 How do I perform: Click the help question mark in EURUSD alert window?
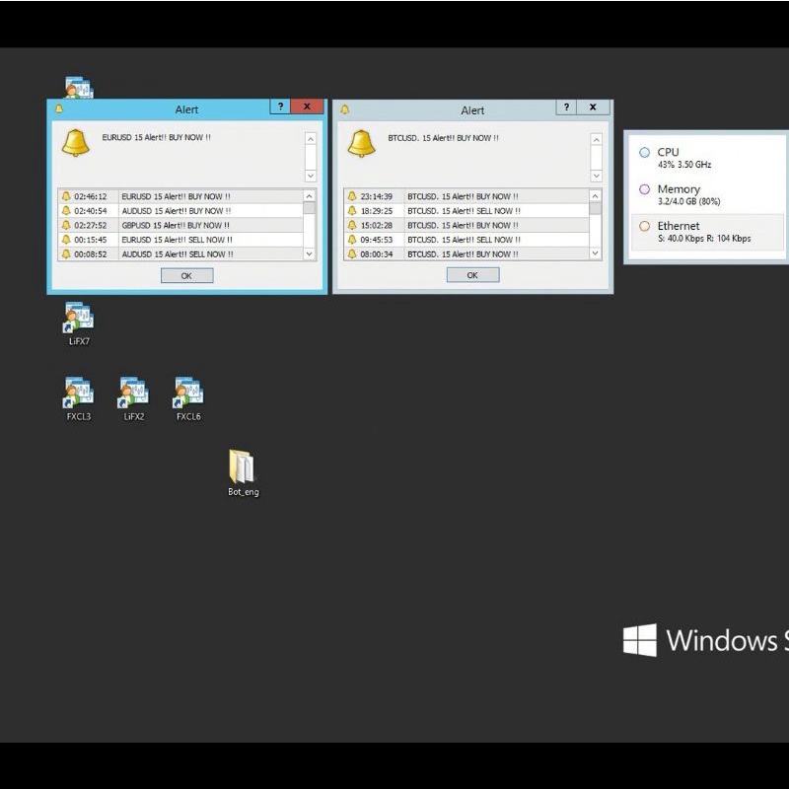pyautogui.click(x=280, y=108)
